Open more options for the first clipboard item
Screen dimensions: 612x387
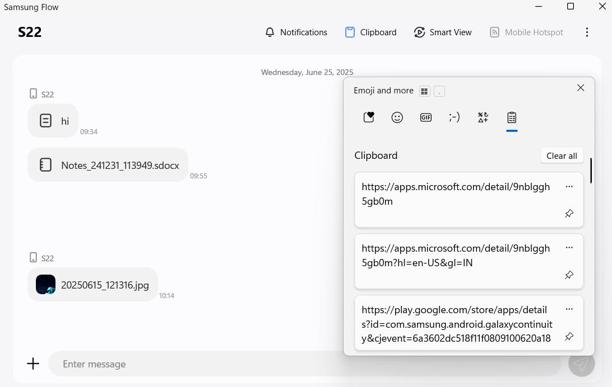[569, 186]
